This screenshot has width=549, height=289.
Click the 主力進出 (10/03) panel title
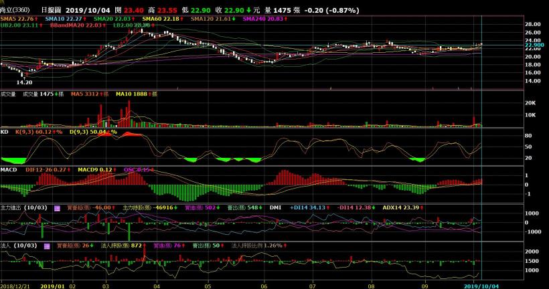pyautogui.click(x=24, y=208)
